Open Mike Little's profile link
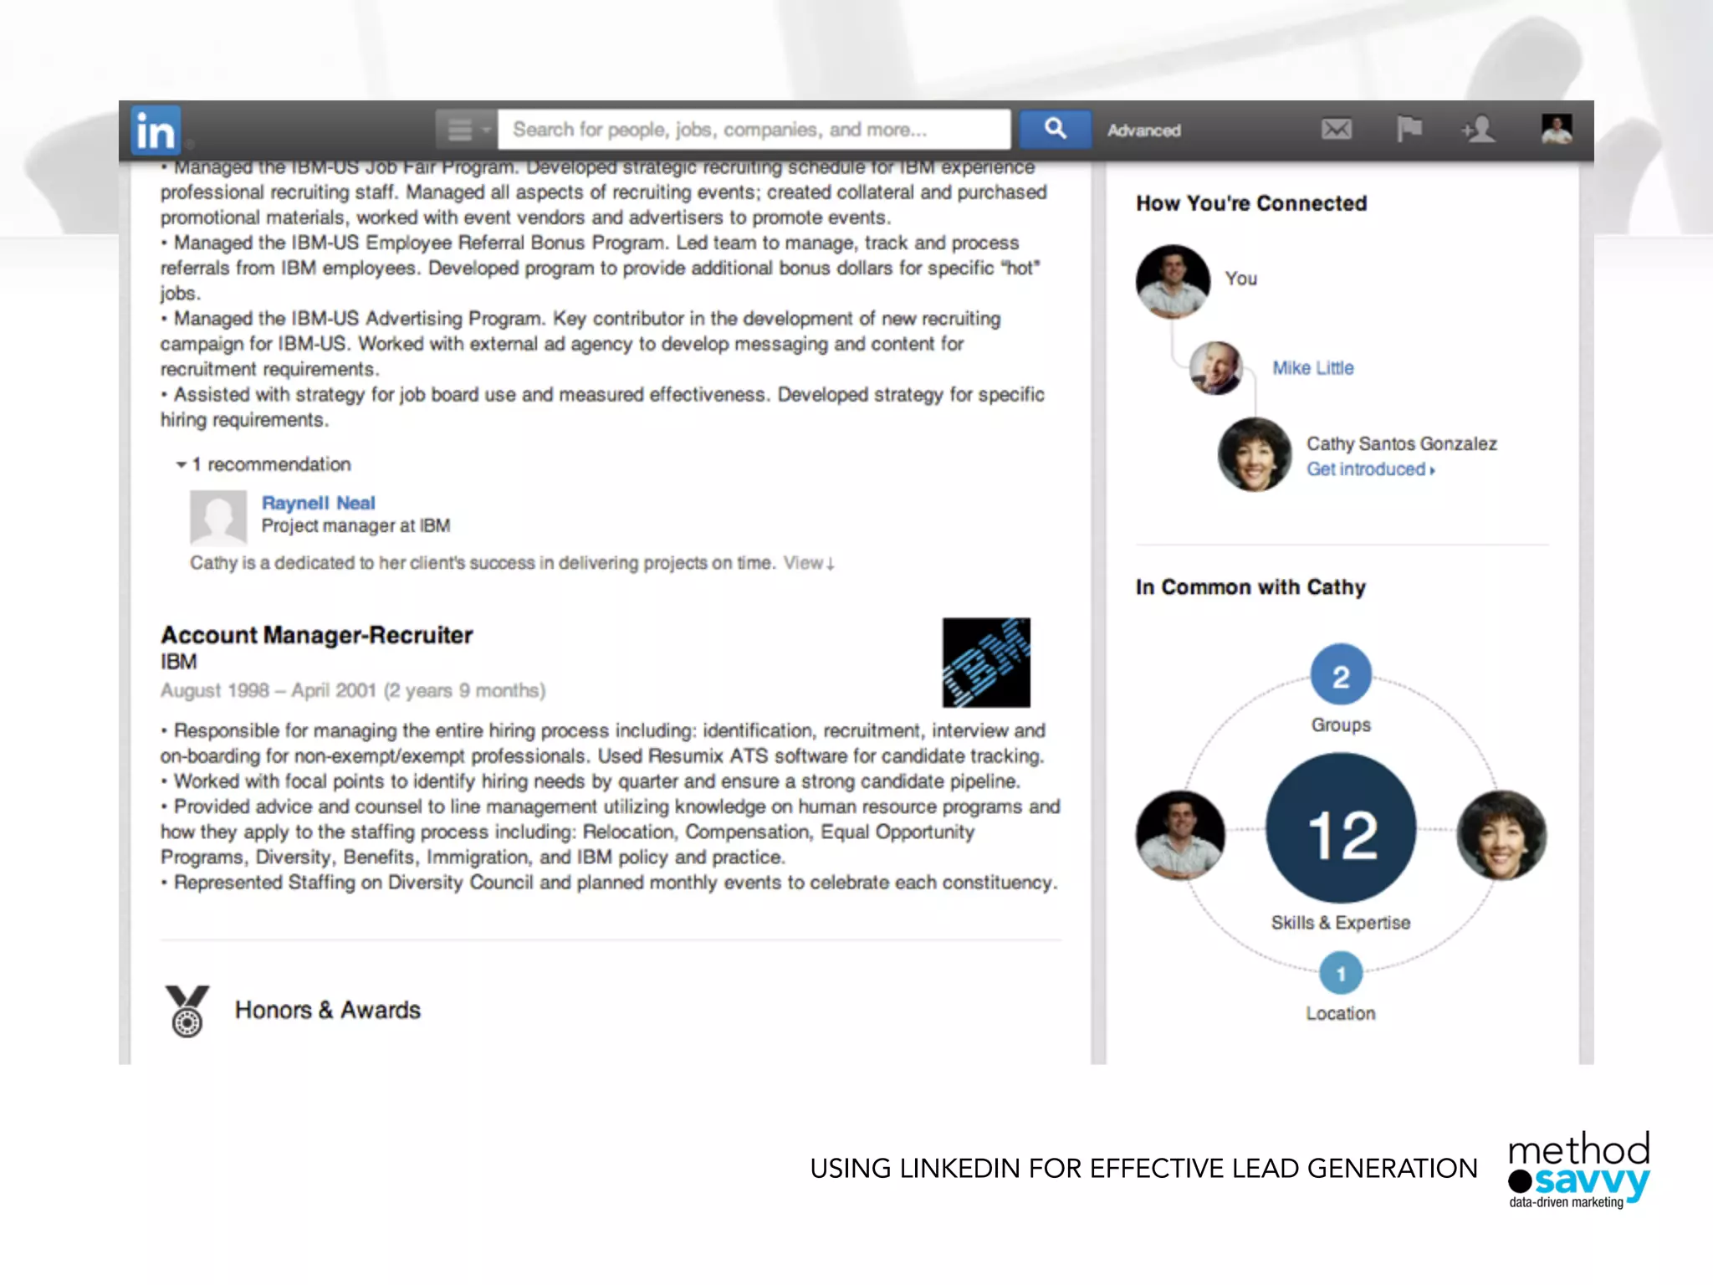 click(1312, 368)
